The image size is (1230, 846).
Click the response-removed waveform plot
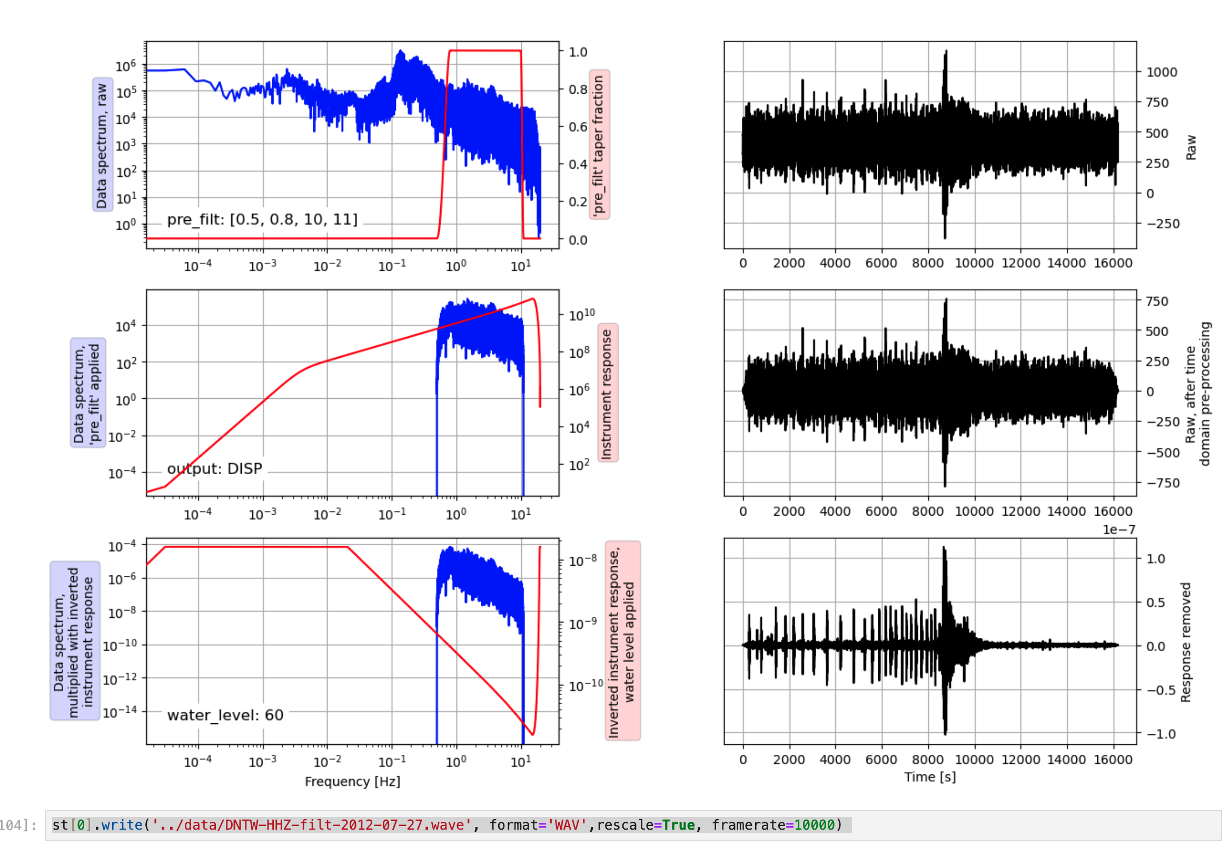930,642
